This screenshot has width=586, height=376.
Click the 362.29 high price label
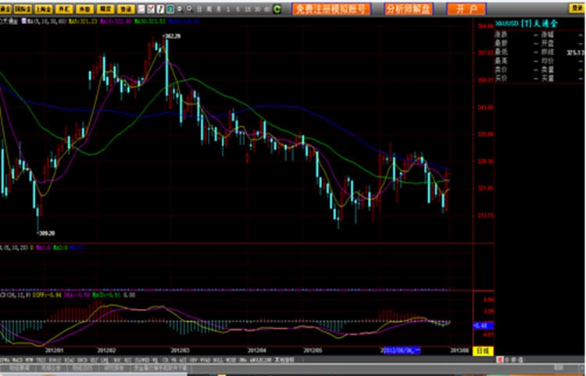click(x=172, y=36)
